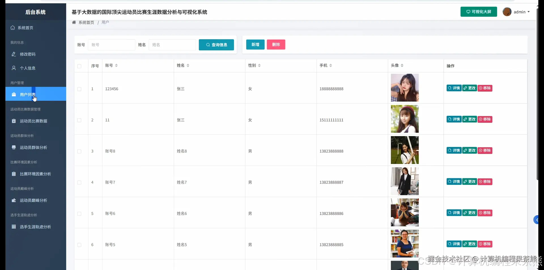
Task: Open 系统首页 in the sidebar
Action: [x=36, y=28]
